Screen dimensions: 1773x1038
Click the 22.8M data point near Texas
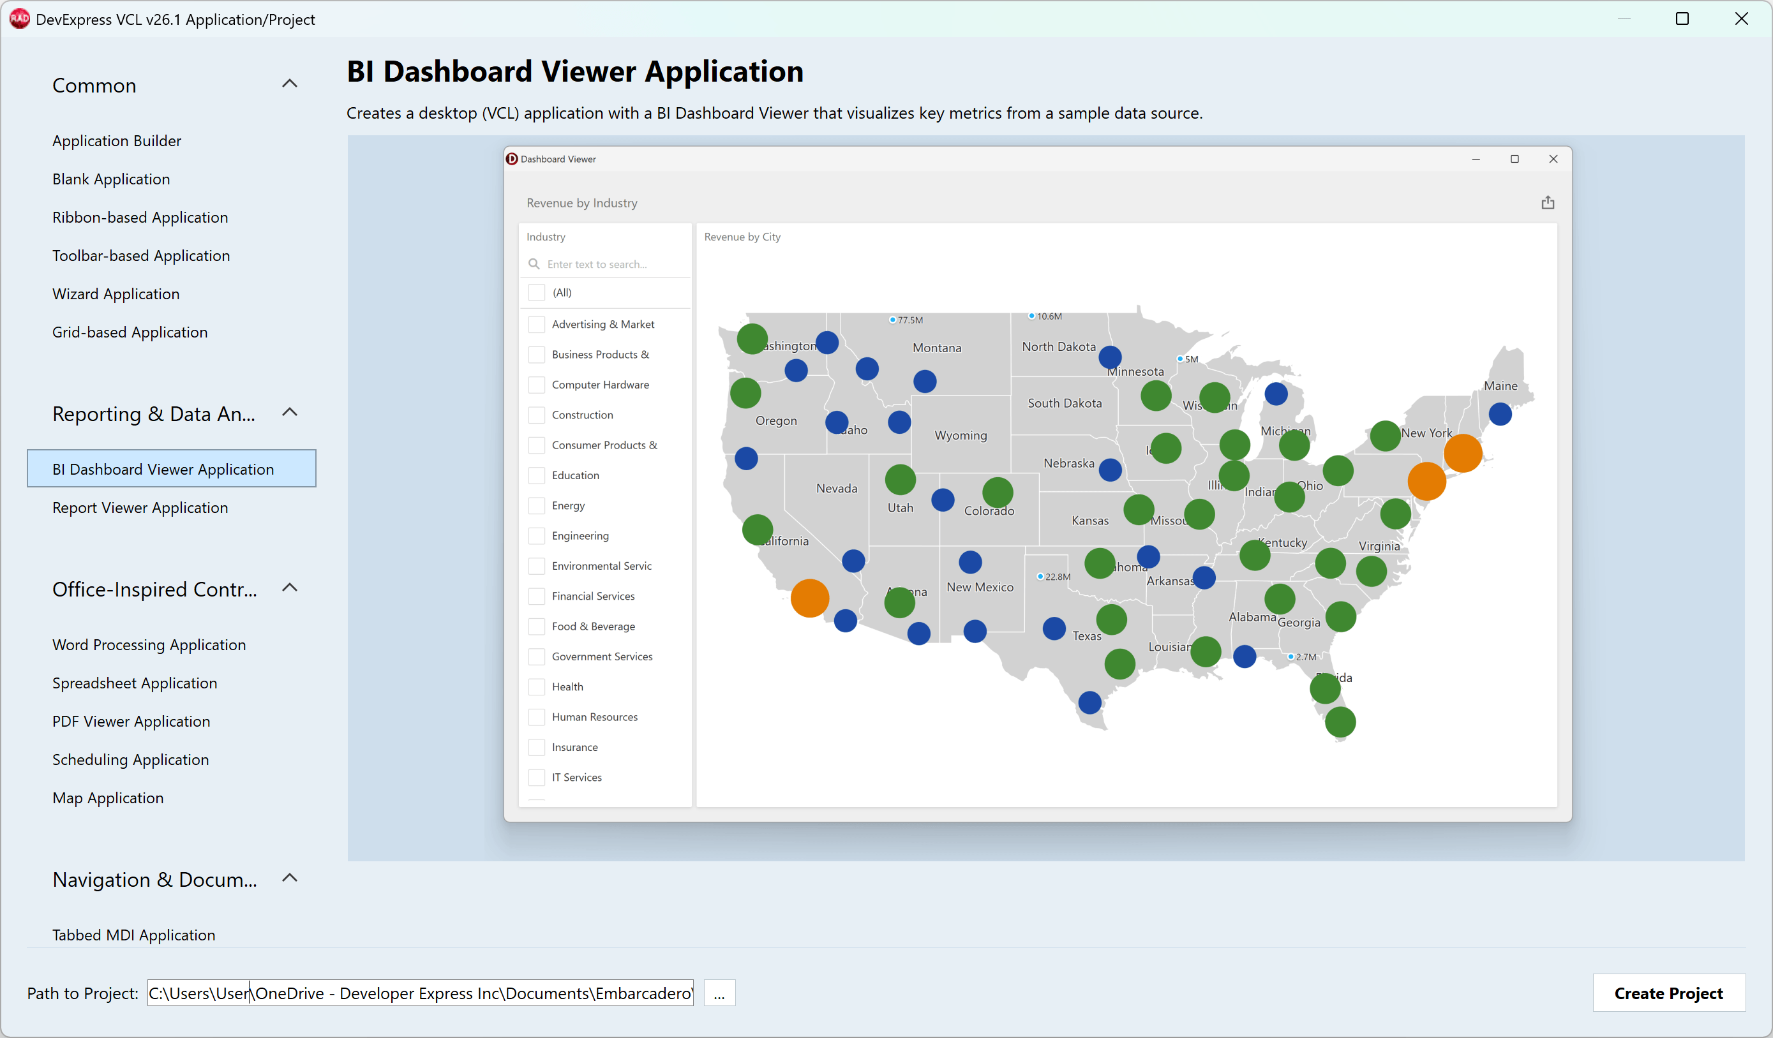[1040, 577]
